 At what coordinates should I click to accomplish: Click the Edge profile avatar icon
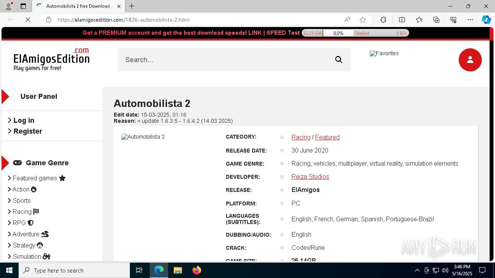(9, 6)
